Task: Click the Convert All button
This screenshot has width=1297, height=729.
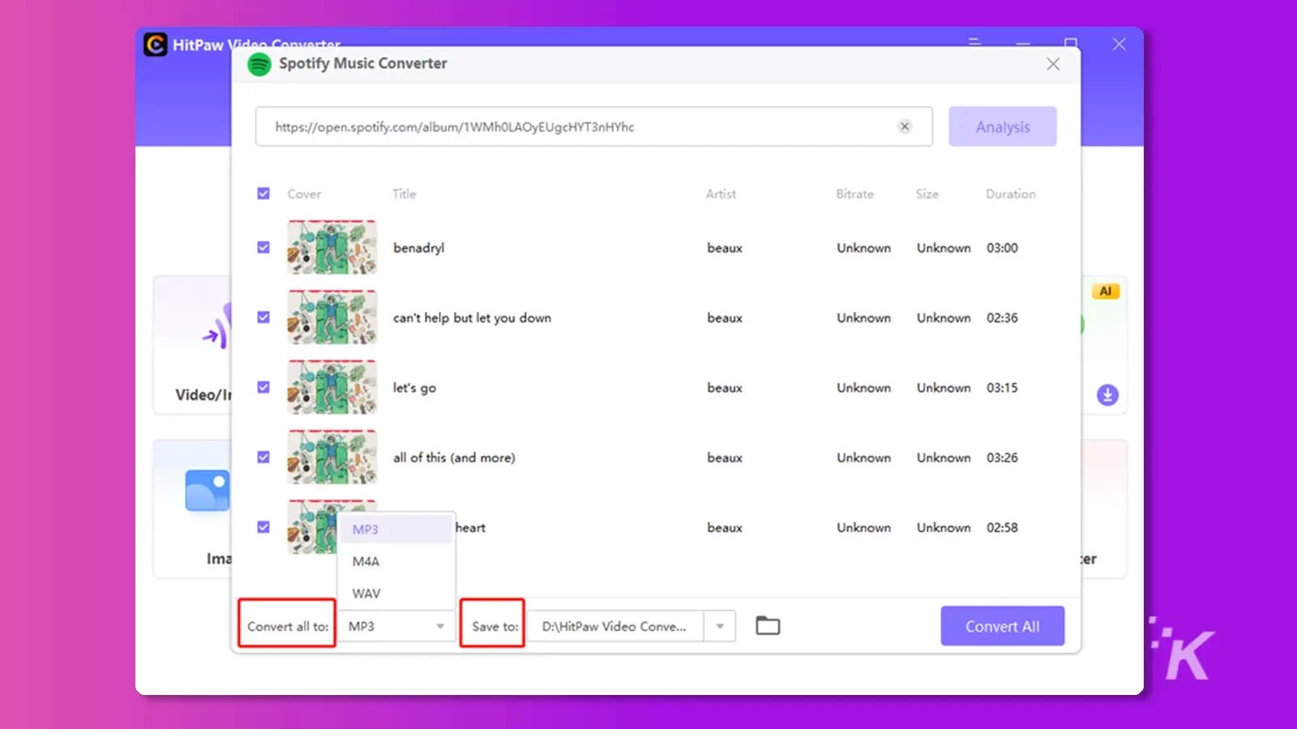Action: (1003, 626)
